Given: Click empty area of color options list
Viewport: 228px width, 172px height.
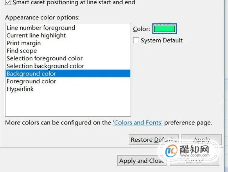Looking at the screenshot, I should tap(68, 104).
